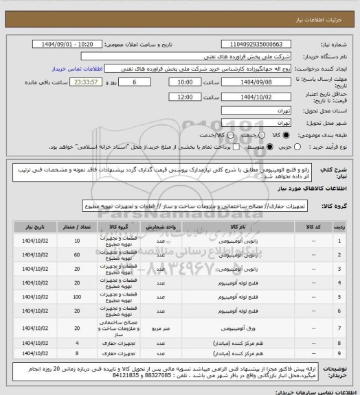Click the delivery province field تهران

(256, 110)
